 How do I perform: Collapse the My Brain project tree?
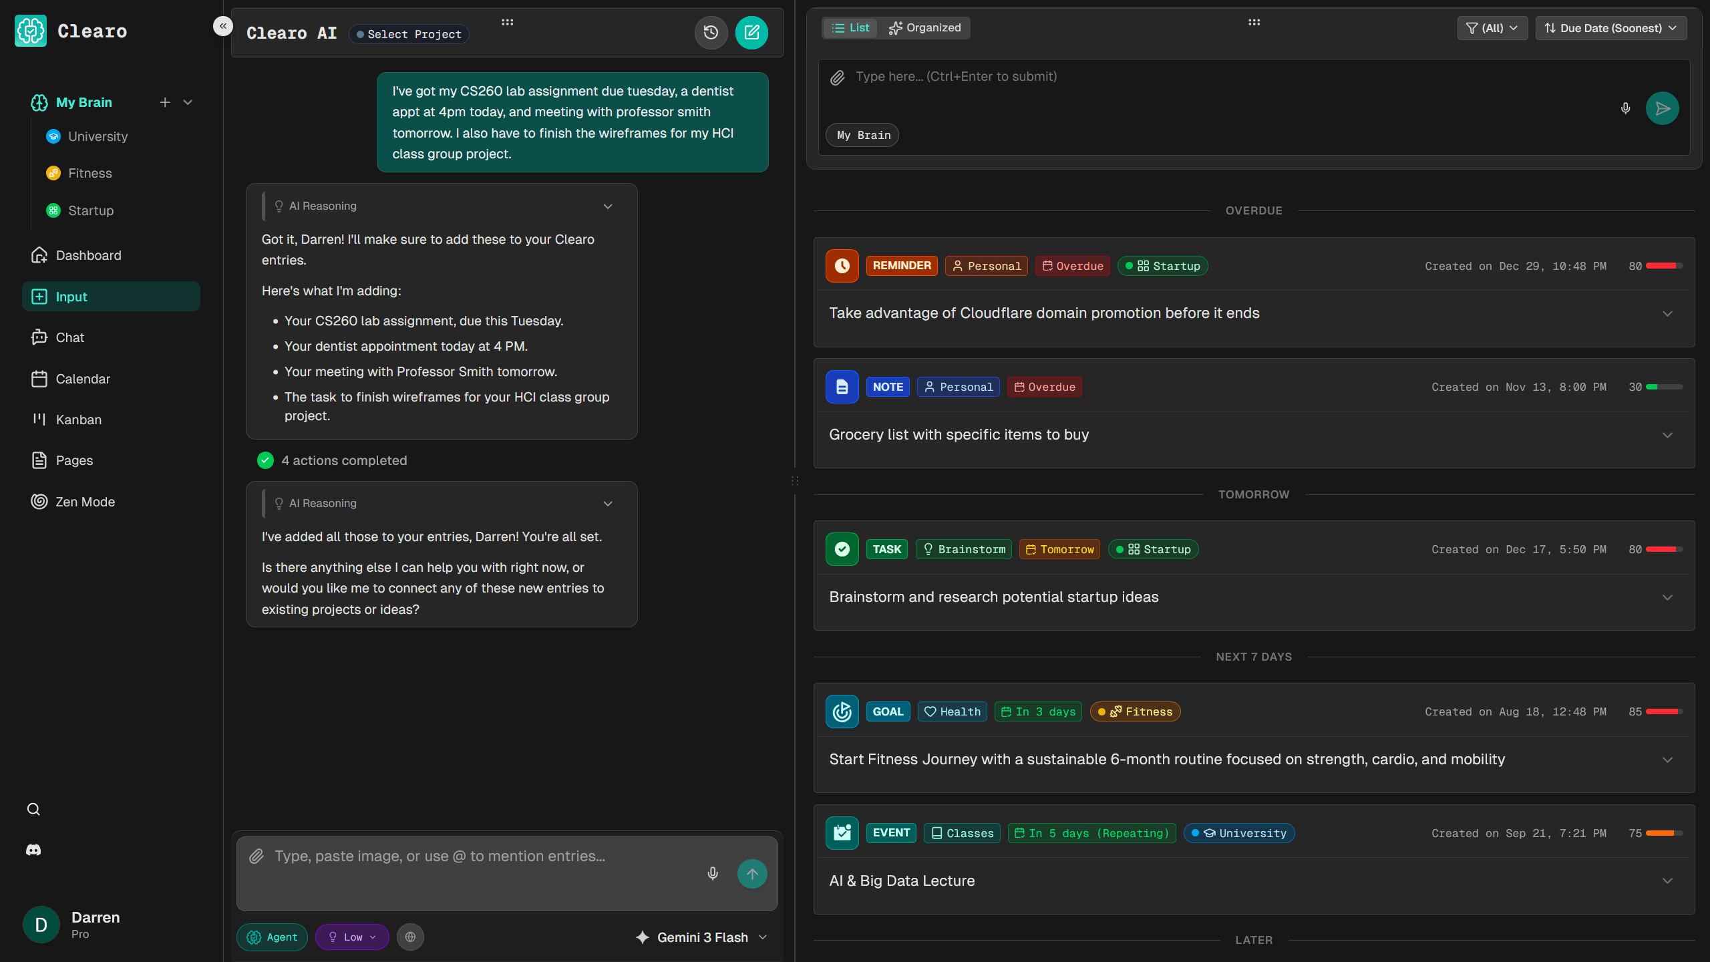coord(188,102)
